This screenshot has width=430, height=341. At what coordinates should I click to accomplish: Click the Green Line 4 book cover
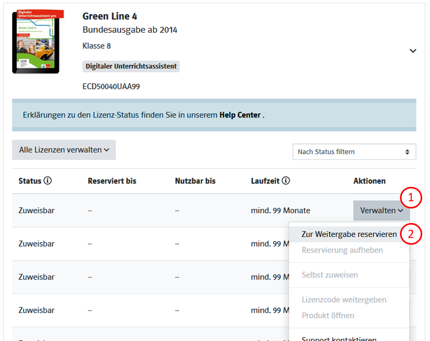pos(35,41)
